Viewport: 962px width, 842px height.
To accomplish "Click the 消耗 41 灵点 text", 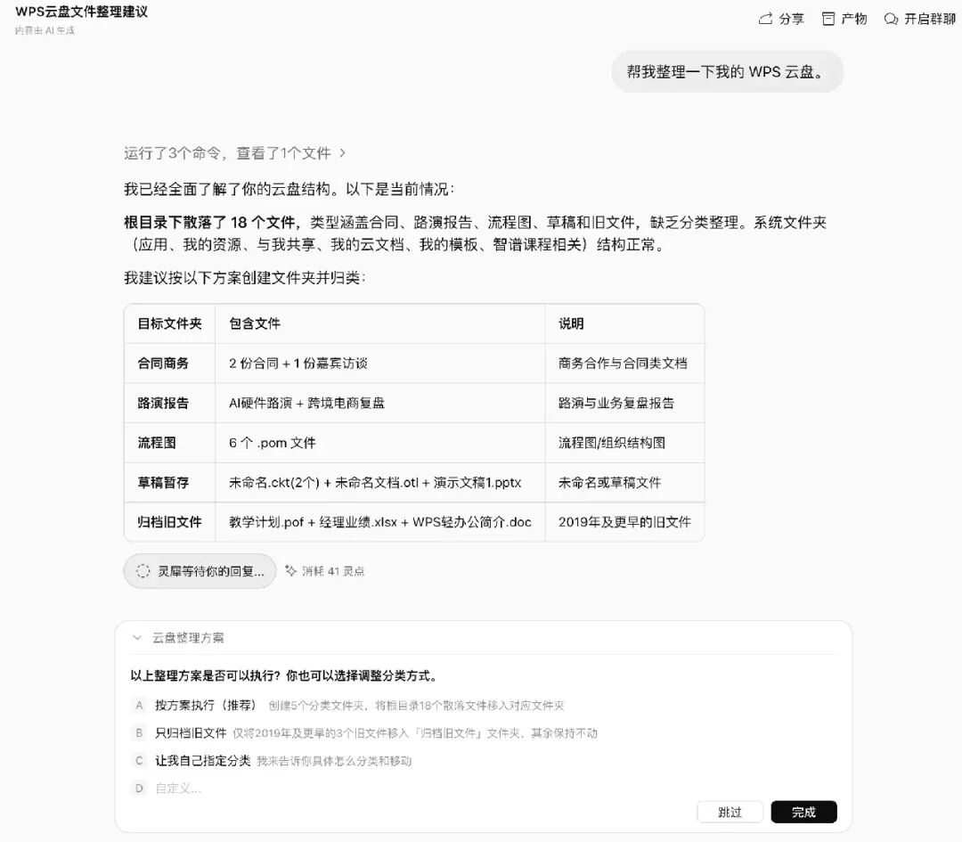I will [x=333, y=571].
